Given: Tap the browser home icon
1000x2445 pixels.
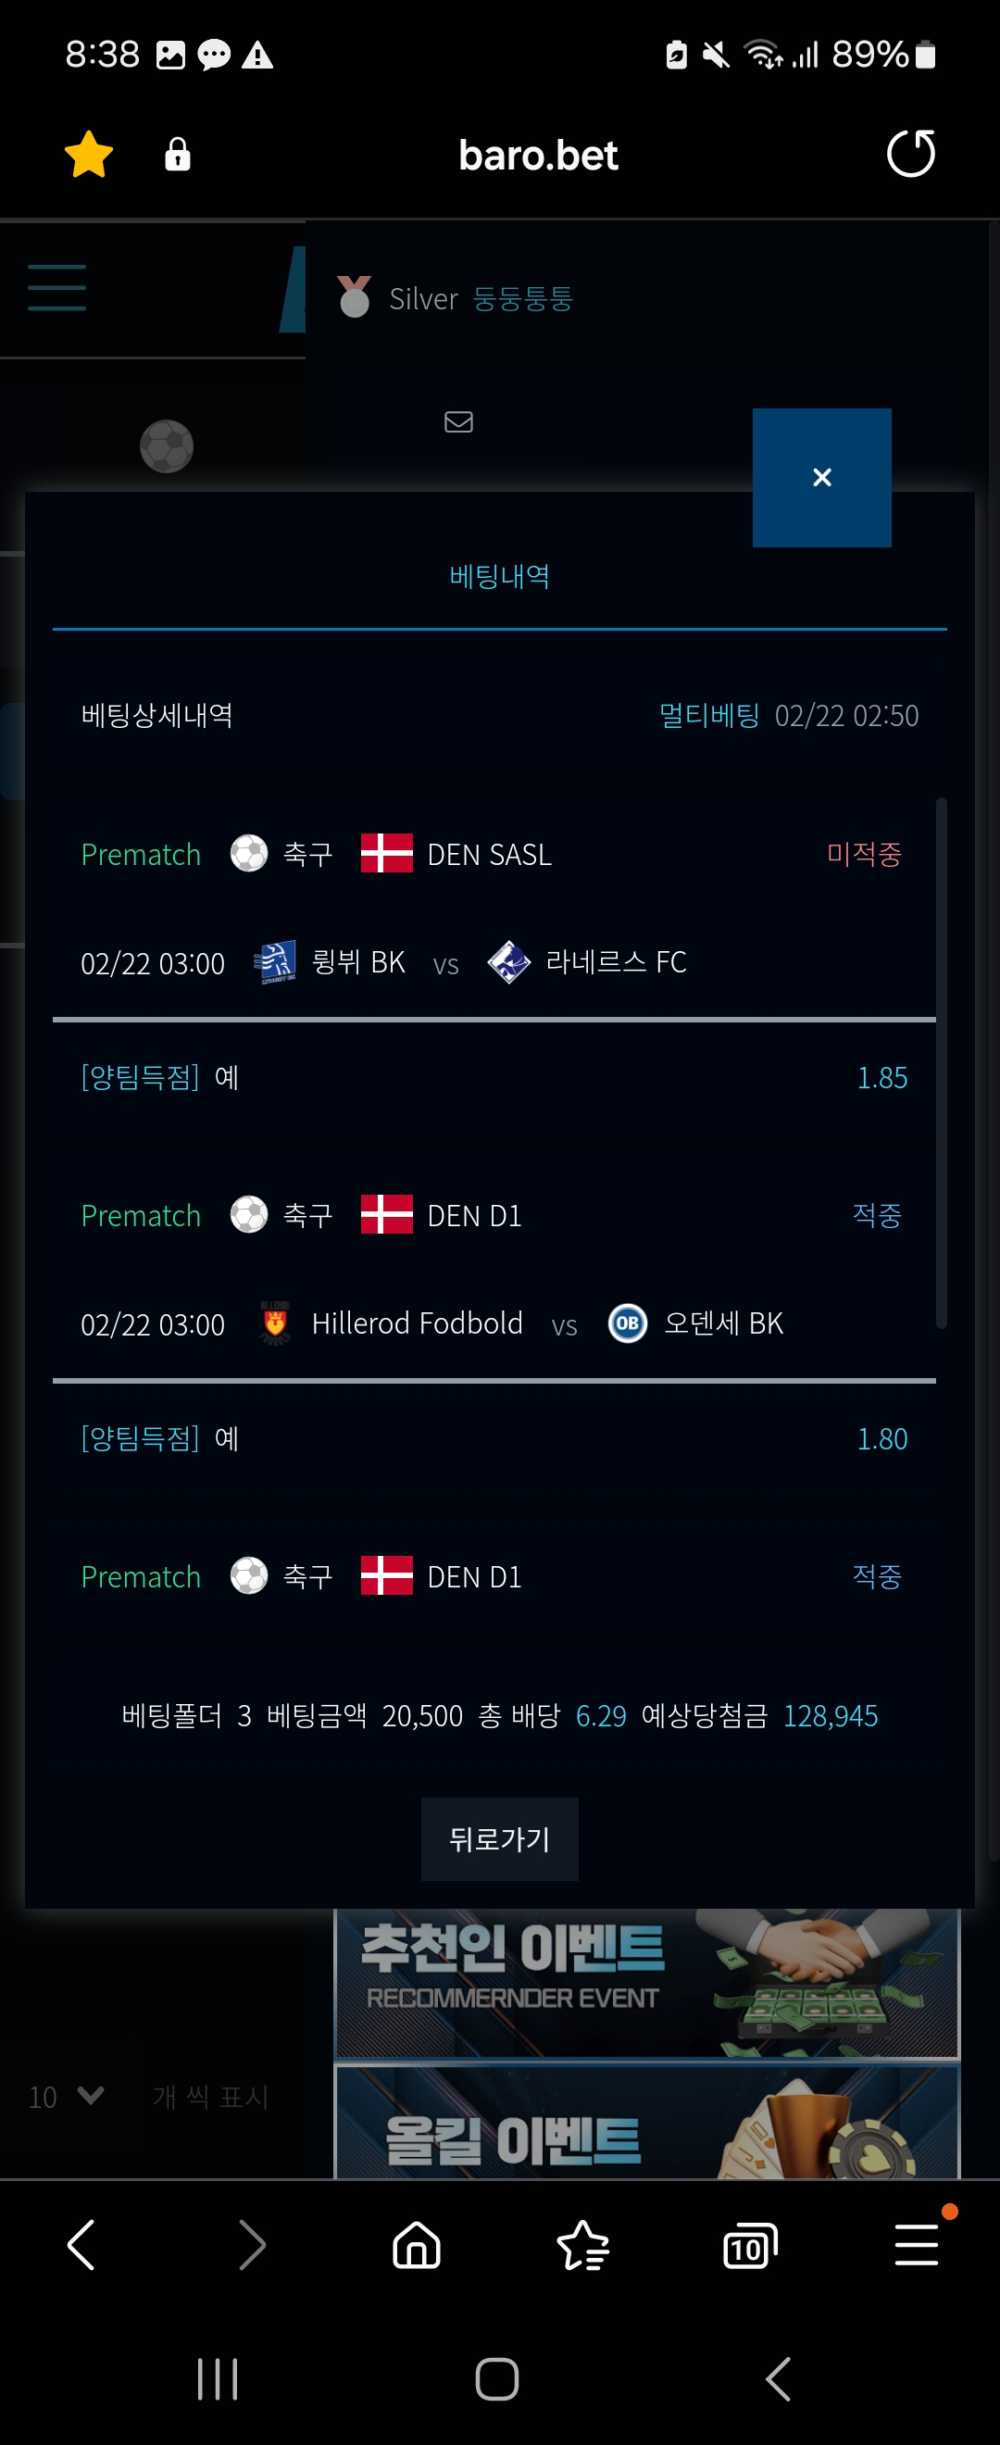Looking at the screenshot, I should (417, 2246).
